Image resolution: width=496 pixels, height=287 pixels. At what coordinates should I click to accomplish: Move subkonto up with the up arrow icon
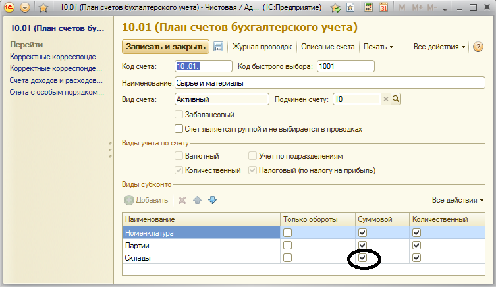tap(198, 200)
